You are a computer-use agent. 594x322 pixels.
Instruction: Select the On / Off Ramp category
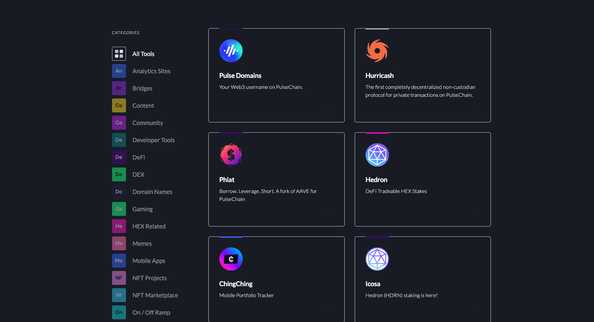151,312
